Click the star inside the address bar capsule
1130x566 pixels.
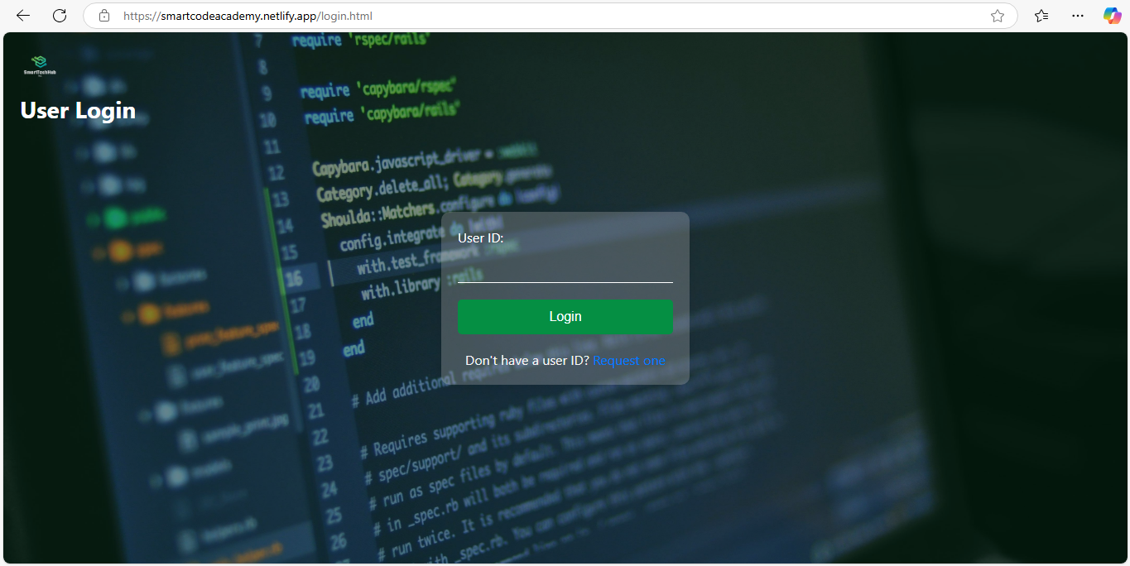pos(997,16)
